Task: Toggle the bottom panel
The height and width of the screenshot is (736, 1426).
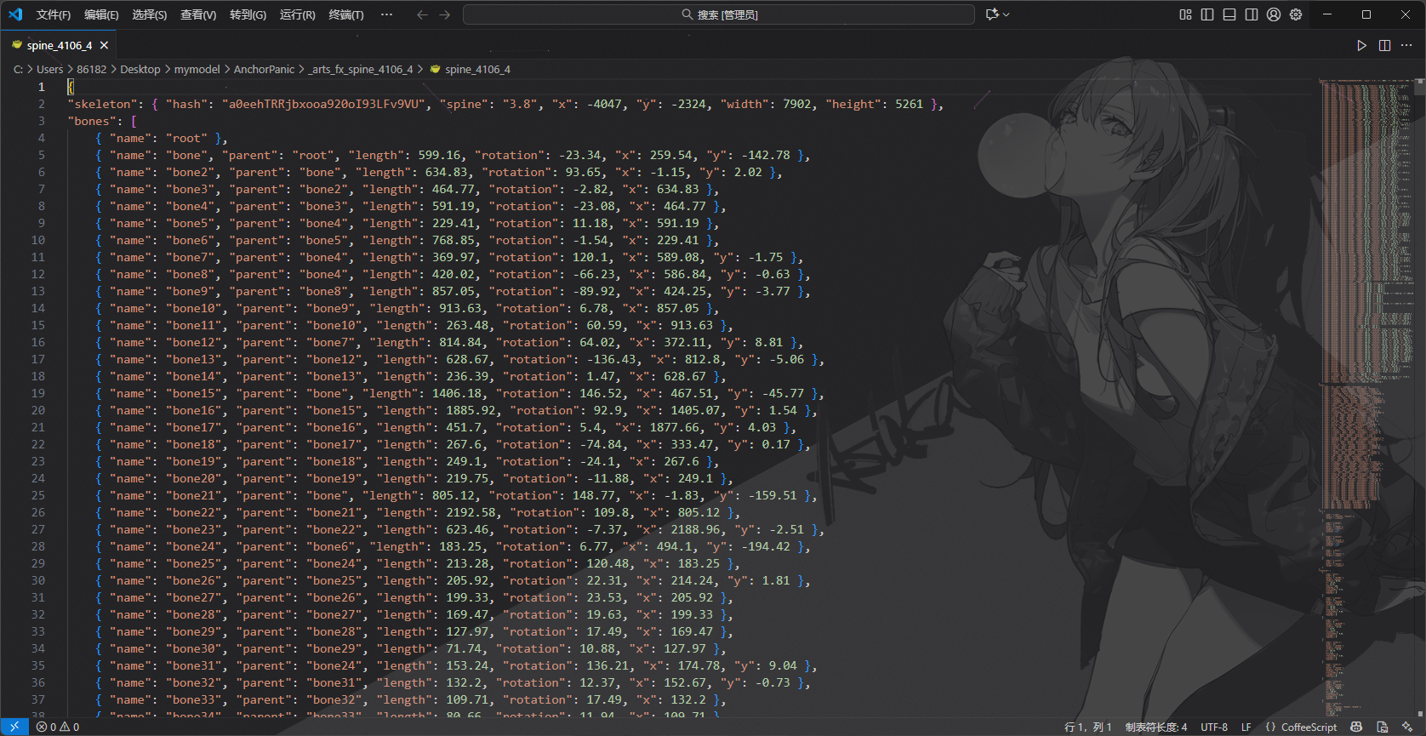Action: click(1229, 14)
